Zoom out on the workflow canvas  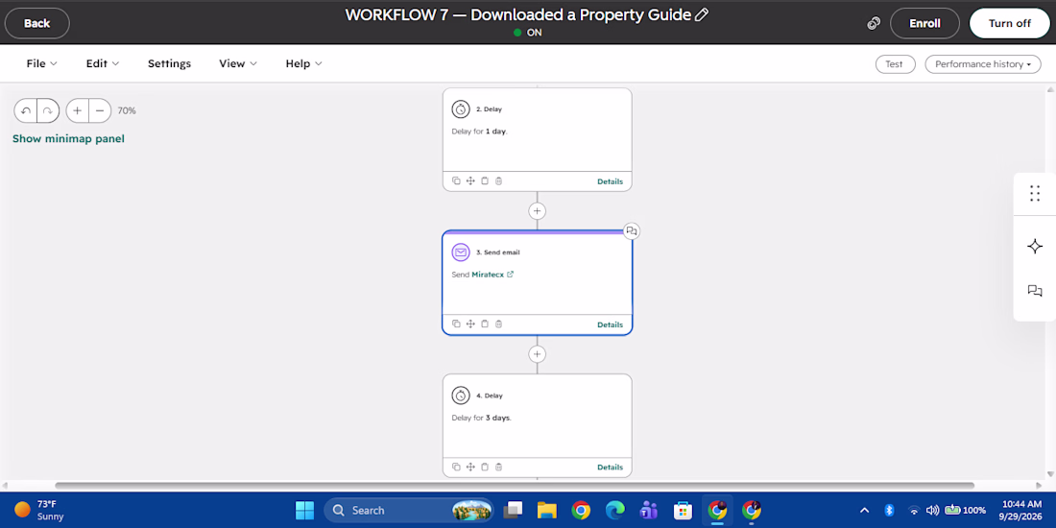point(100,110)
